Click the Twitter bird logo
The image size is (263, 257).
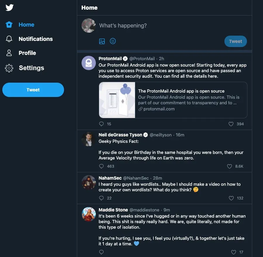click(9, 8)
